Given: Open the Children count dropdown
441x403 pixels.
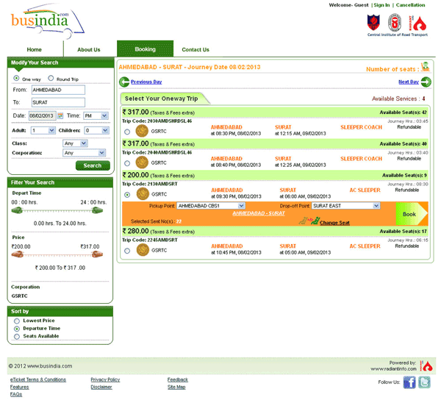Looking at the screenshot, I should point(97,130).
